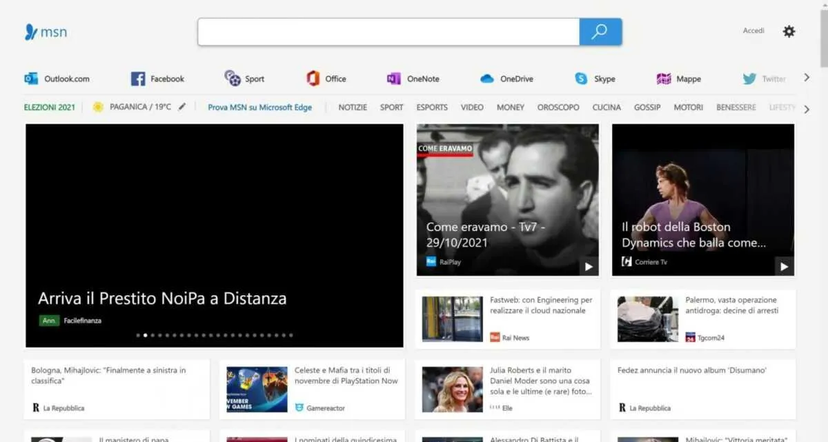
Task: Open the GOSSIP category
Action: click(x=647, y=108)
